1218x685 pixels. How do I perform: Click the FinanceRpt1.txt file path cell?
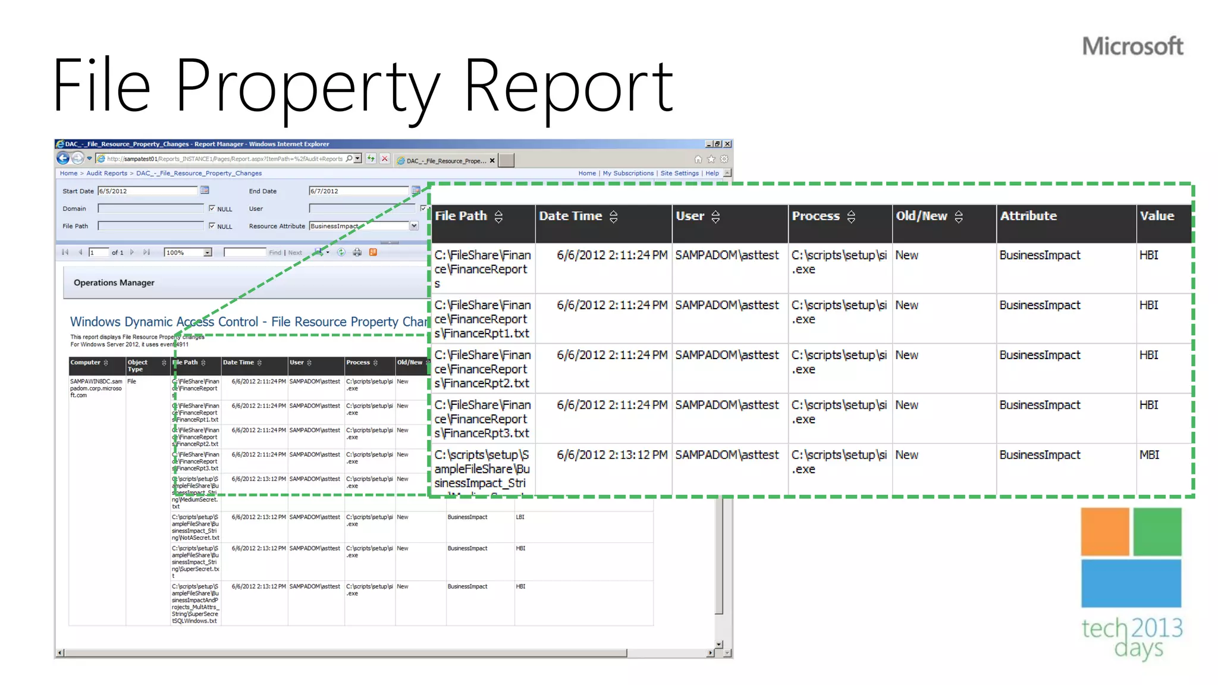click(482, 319)
